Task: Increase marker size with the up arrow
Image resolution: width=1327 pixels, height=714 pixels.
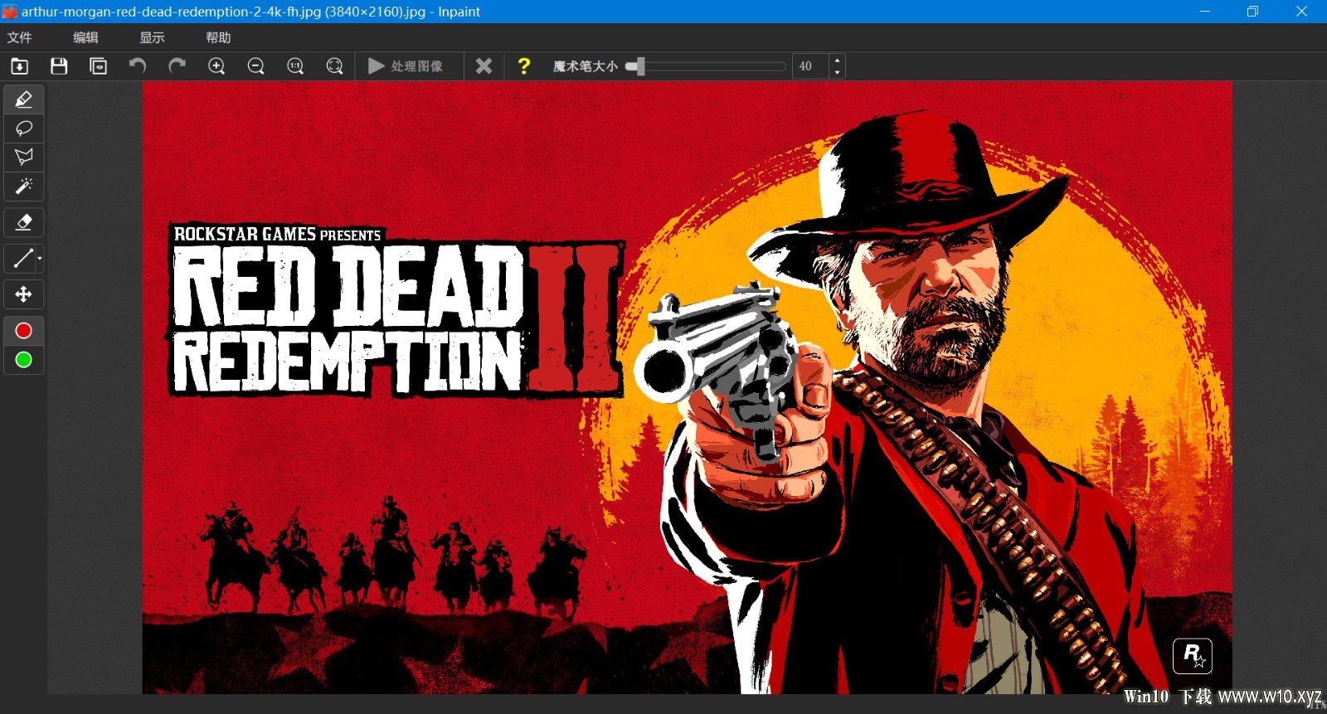Action: pos(837,61)
